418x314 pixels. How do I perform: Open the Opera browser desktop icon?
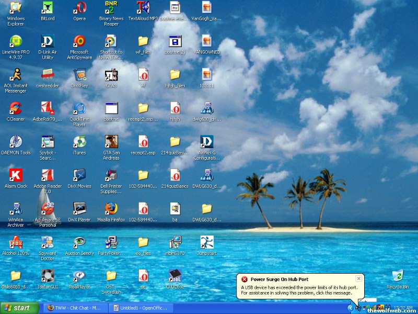(79, 8)
